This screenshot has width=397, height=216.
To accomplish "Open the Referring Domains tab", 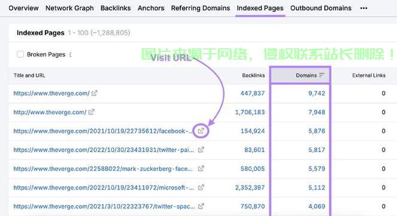I will [201, 8].
